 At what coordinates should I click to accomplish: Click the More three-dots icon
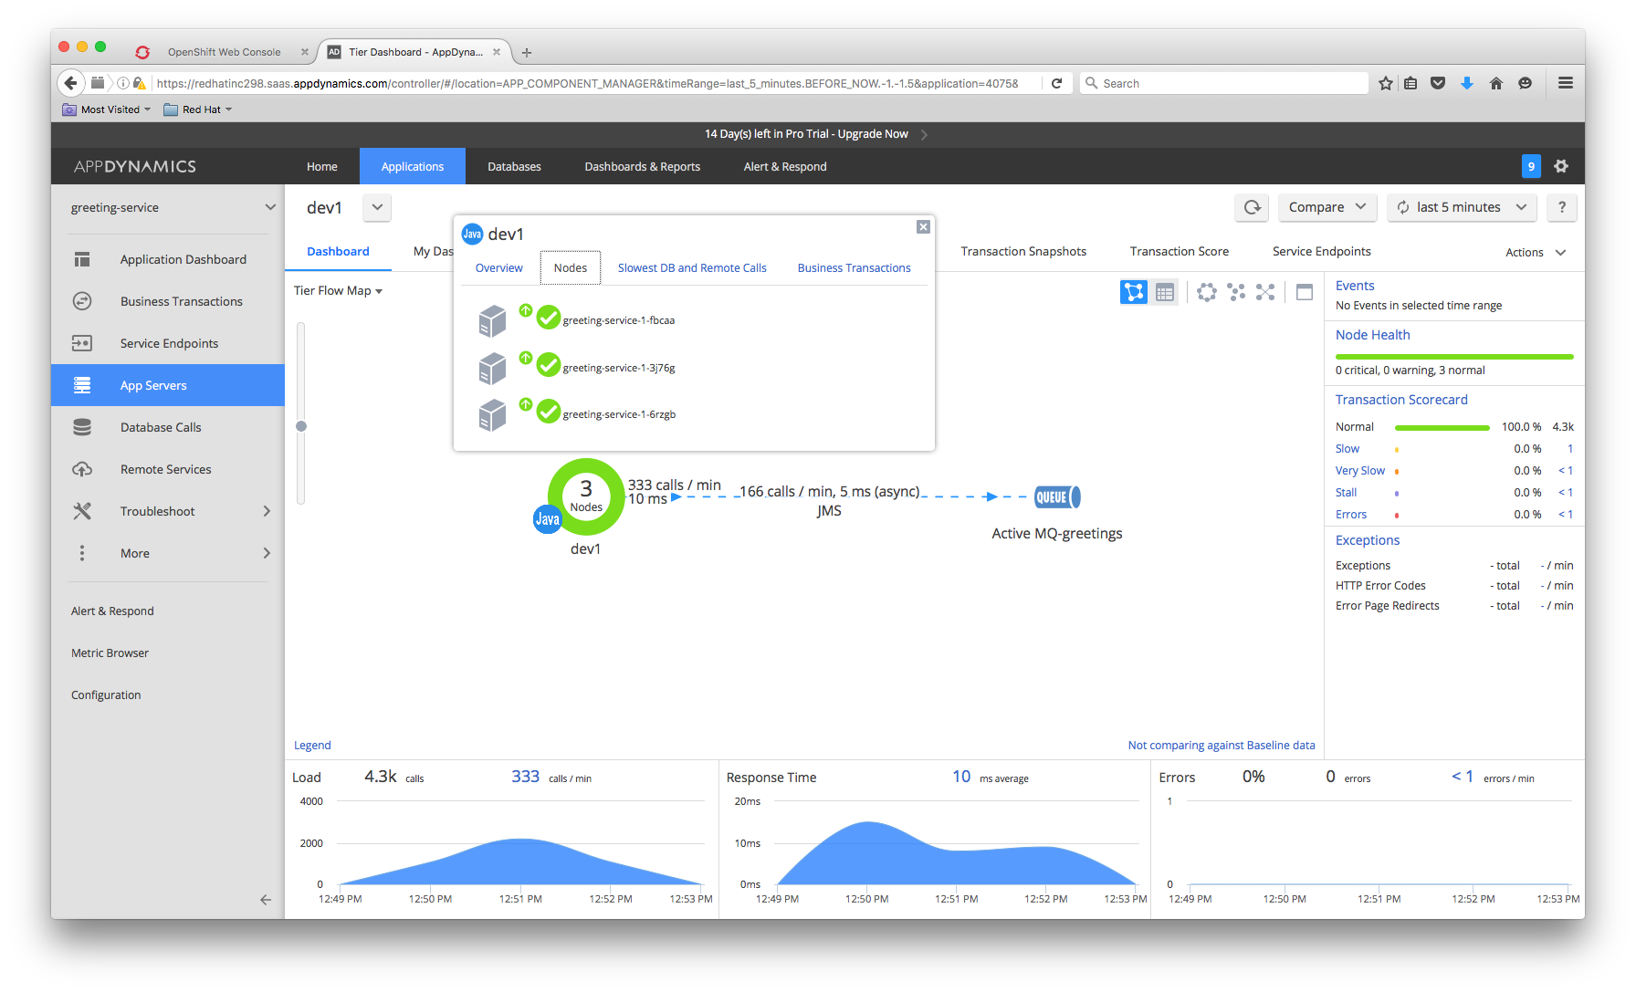click(x=82, y=553)
